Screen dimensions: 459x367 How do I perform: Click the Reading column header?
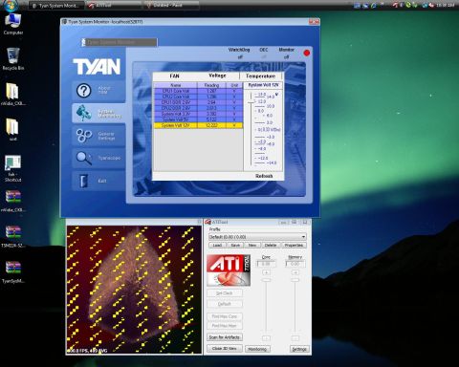(x=211, y=85)
